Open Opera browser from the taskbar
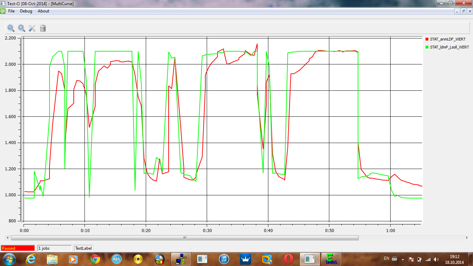 [x=288, y=259]
